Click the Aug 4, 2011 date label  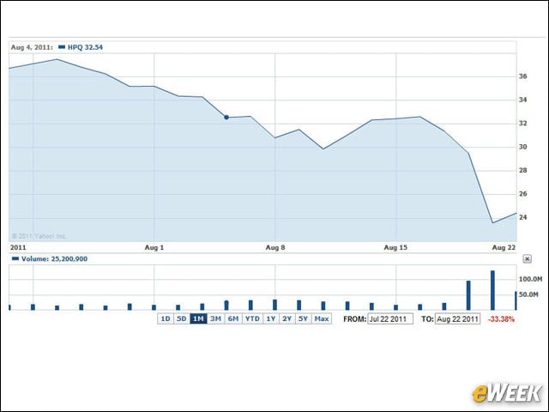click(x=32, y=47)
